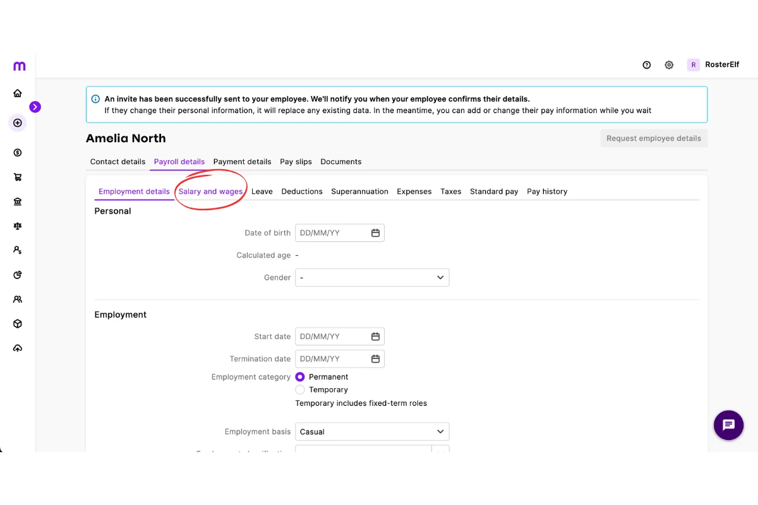Open the banking building icon
The width and height of the screenshot is (758, 505).
coord(18,202)
